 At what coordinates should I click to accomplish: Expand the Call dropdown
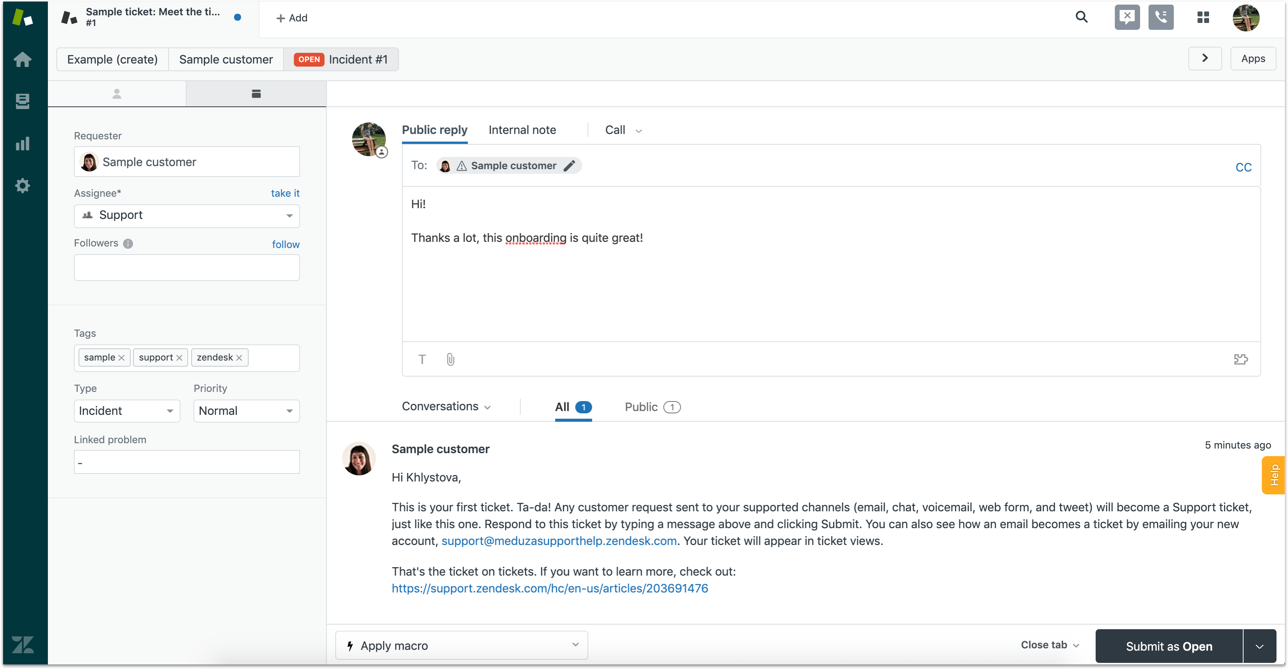[x=623, y=130]
